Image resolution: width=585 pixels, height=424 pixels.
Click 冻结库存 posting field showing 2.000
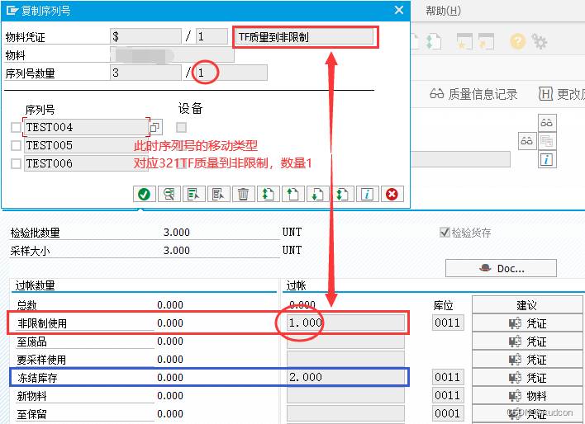pos(345,377)
